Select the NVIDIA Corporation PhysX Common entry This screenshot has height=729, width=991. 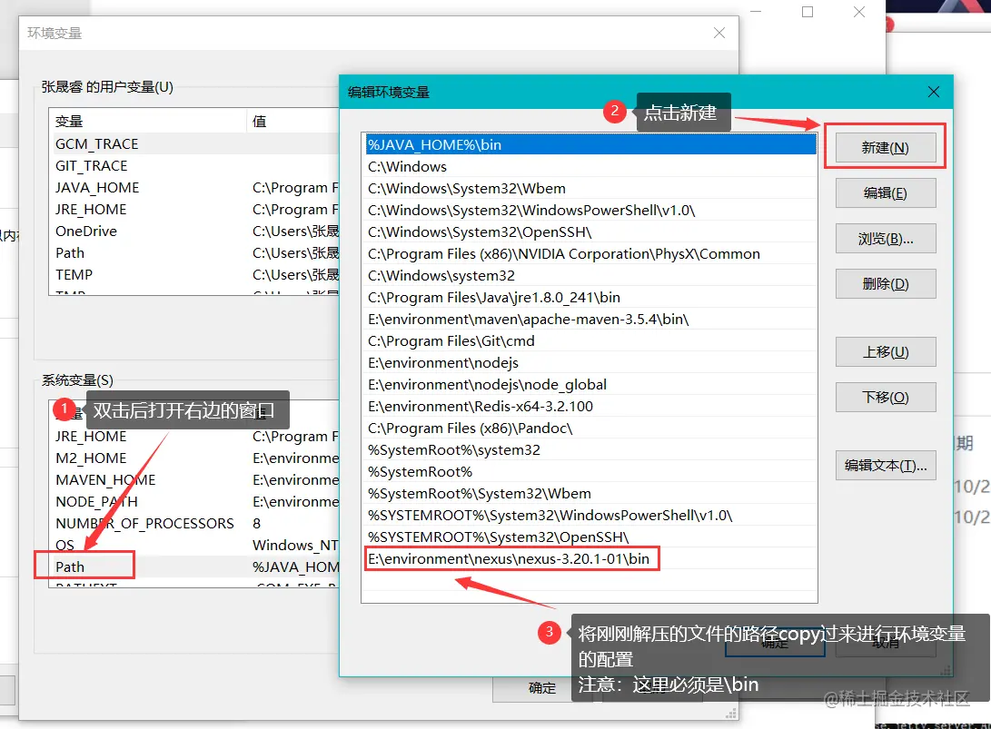click(x=590, y=254)
